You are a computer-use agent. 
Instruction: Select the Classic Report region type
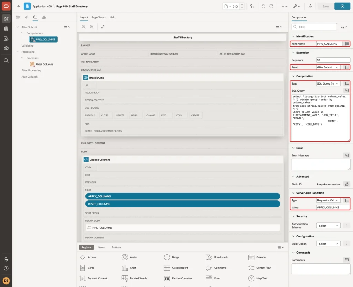(176, 268)
